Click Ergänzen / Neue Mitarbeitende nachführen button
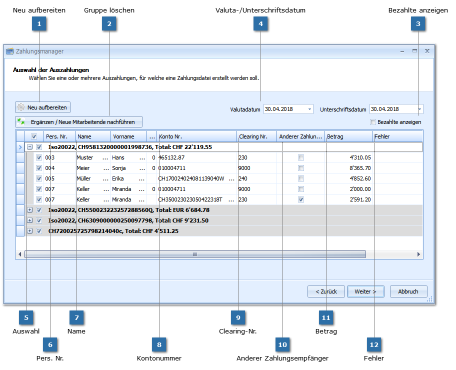The height and width of the screenshot is (370, 456). pos(78,122)
